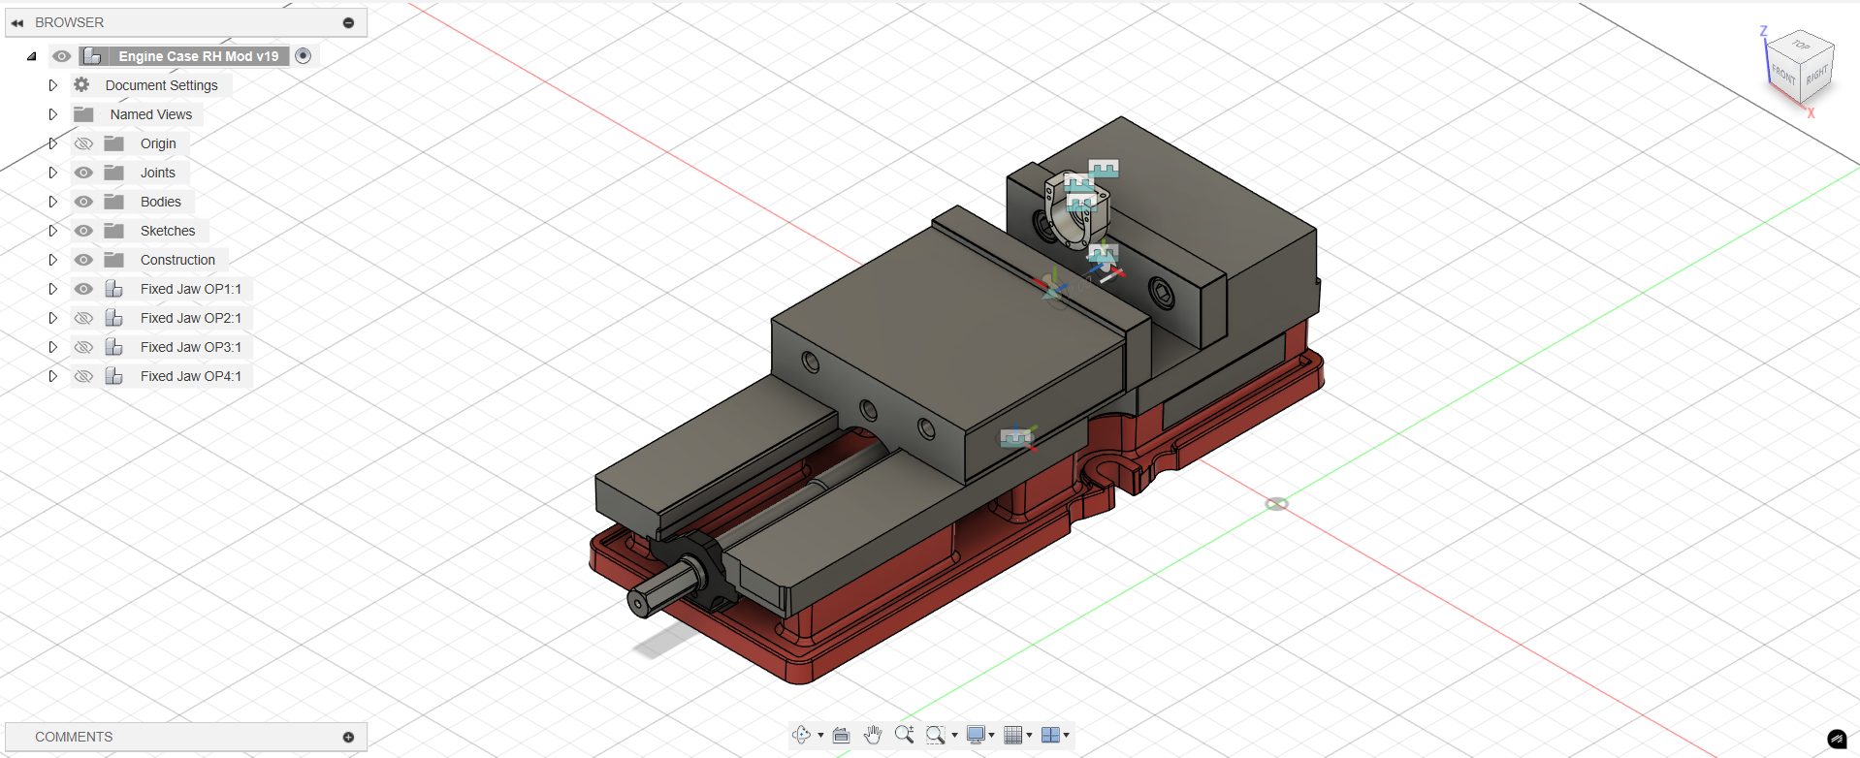
Task: Open Display Settings monitor icon
Action: pos(977,735)
